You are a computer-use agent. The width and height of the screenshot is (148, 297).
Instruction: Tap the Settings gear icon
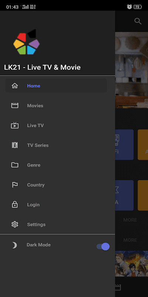tap(15, 225)
